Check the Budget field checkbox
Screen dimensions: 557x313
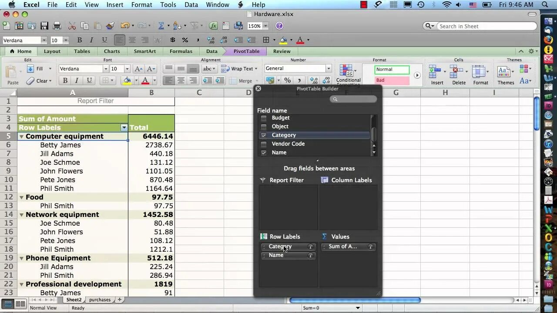click(x=264, y=118)
